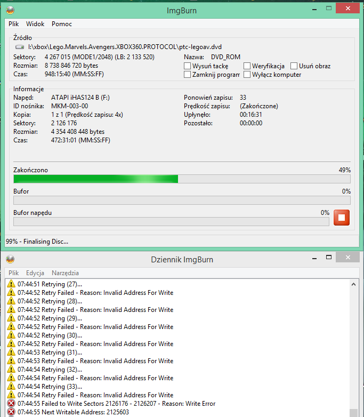Minimize the ImgBurn main window
The width and height of the screenshot is (364, 417).
(314, 10)
